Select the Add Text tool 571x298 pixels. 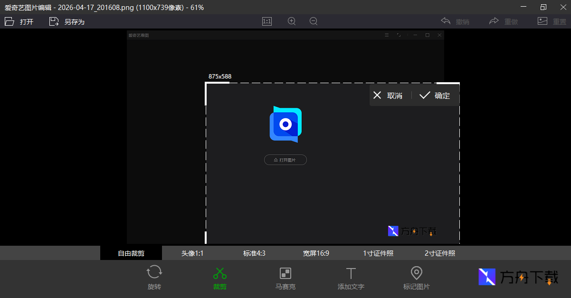[351, 273]
